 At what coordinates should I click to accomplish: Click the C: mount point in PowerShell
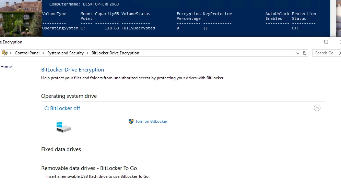[83, 28]
